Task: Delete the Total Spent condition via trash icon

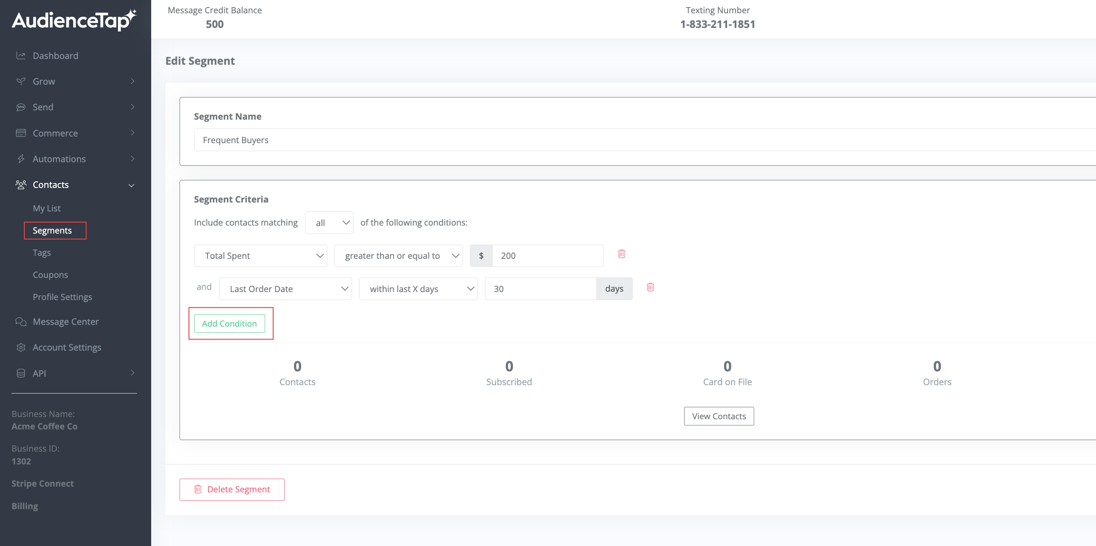Action: [x=622, y=254]
